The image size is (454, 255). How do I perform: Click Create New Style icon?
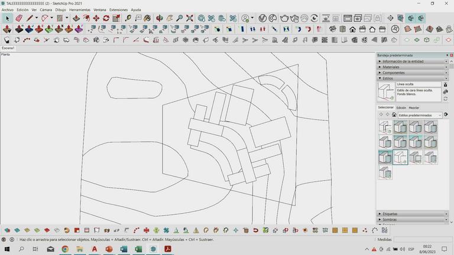point(446,92)
